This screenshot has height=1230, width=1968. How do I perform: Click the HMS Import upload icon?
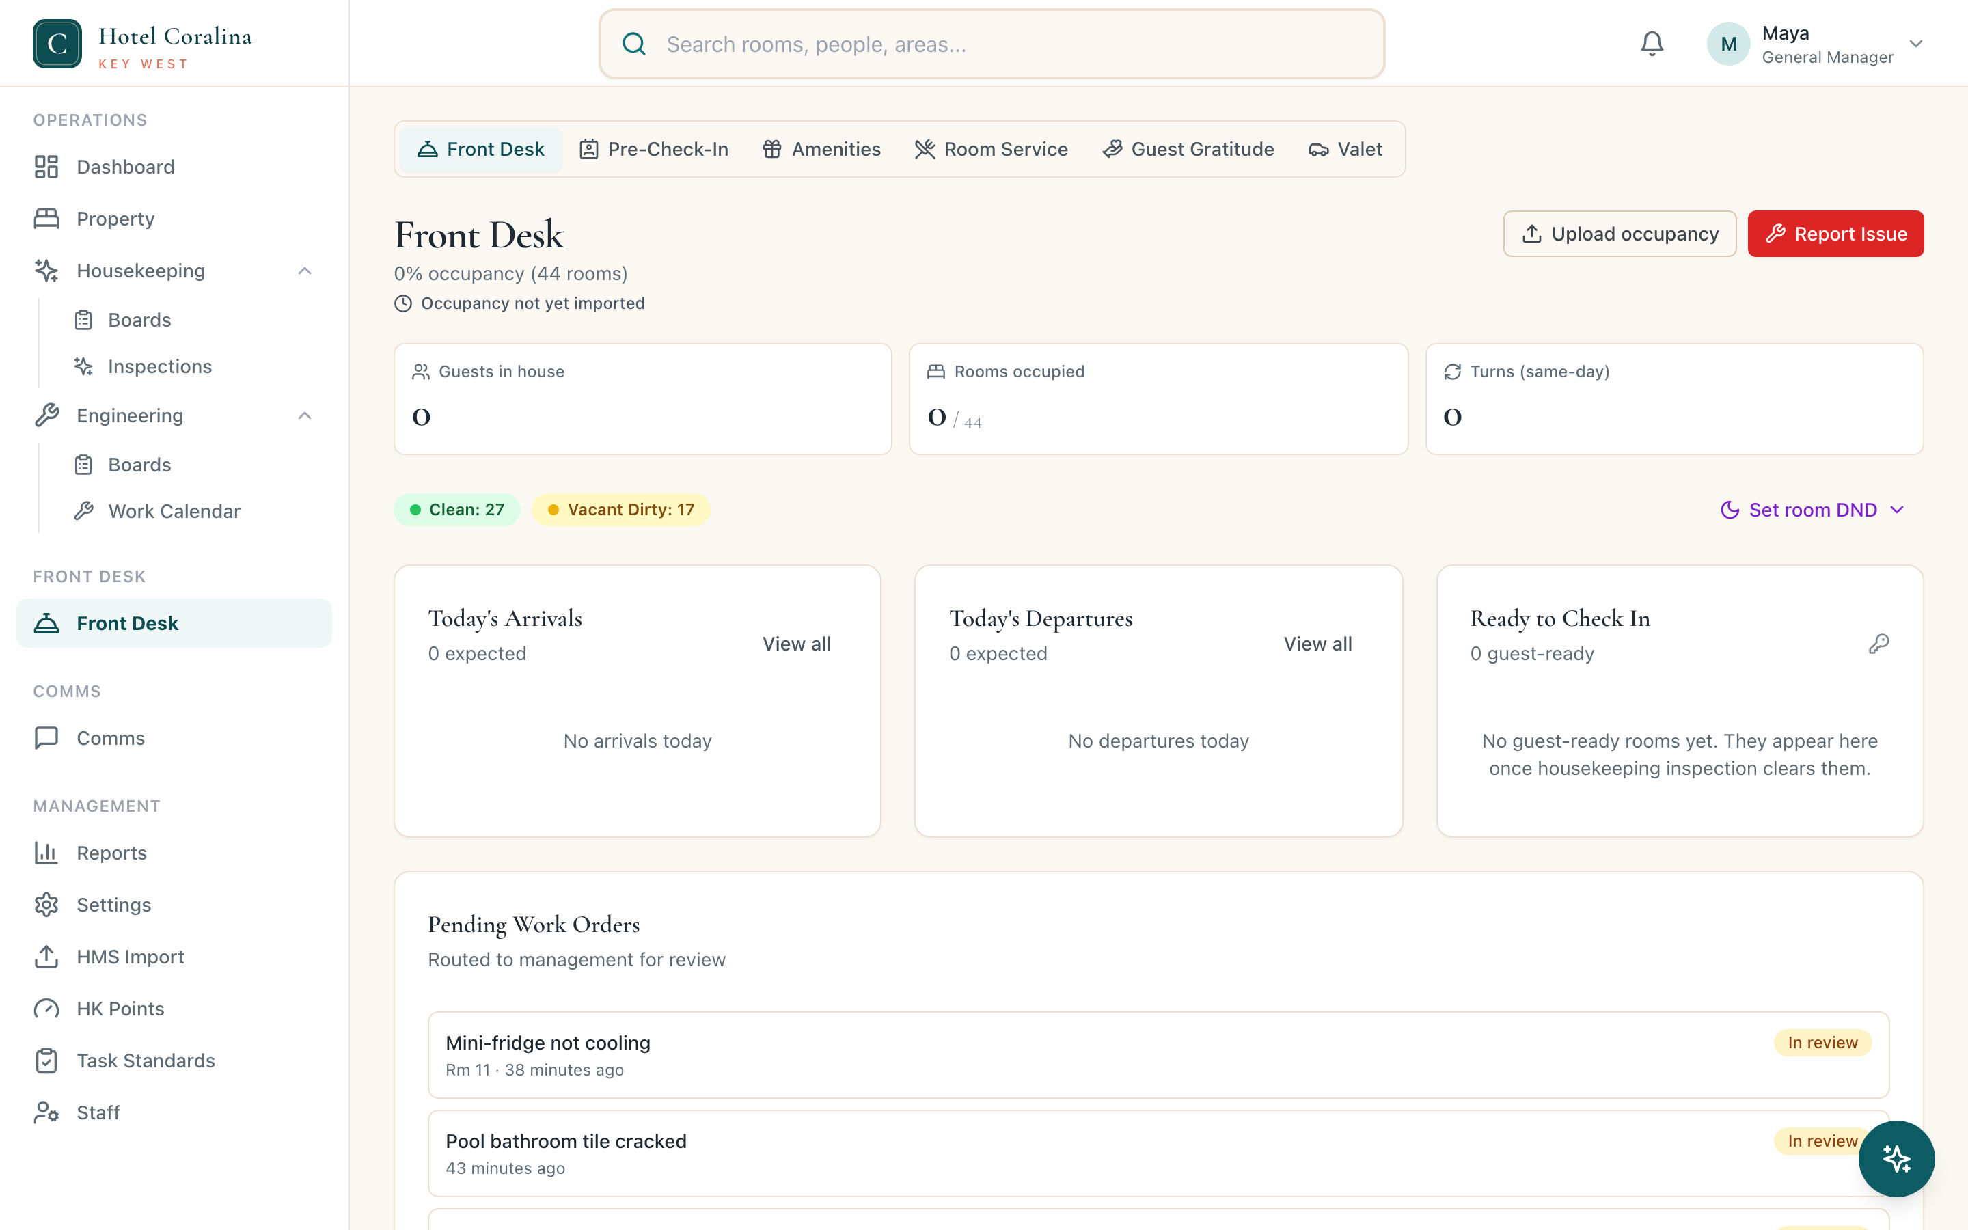(46, 957)
